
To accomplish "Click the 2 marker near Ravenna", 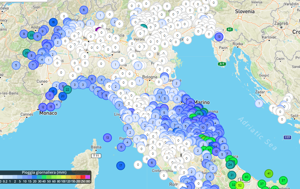I will [176, 83].
